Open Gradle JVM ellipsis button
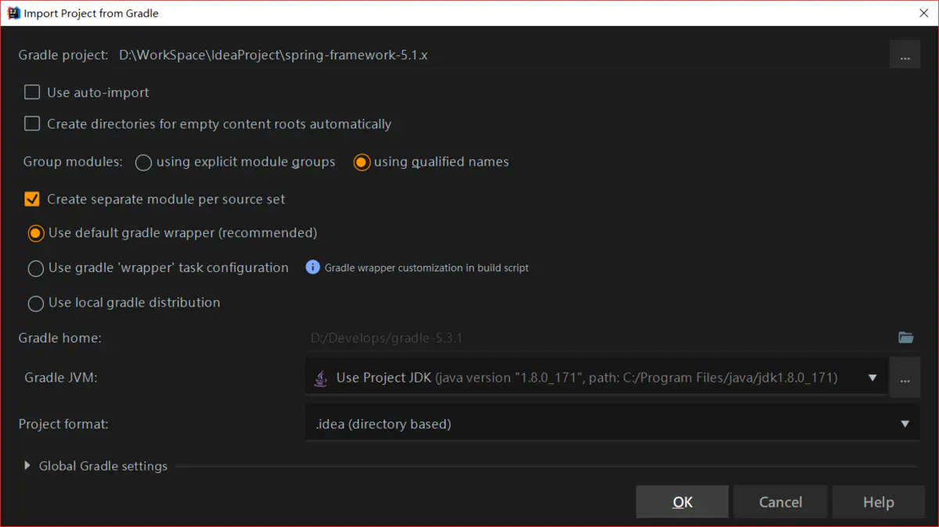 pos(905,378)
